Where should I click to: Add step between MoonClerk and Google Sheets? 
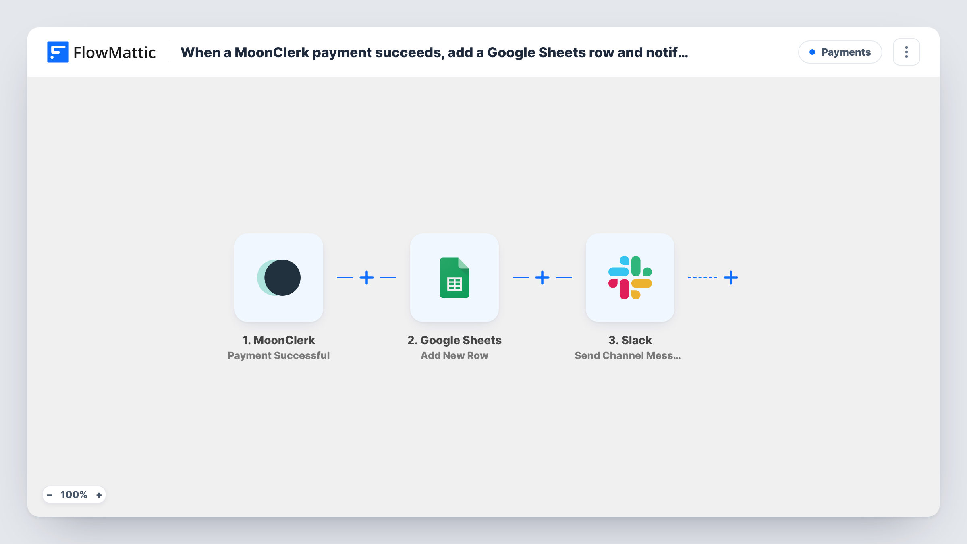click(367, 278)
